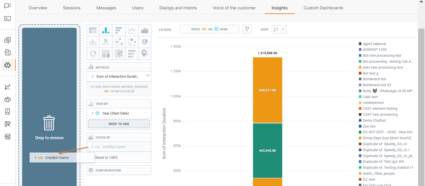Open the arrow template sidebar icon

(8, 124)
